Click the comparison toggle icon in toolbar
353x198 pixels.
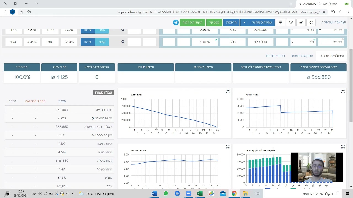pyautogui.click(x=291, y=23)
